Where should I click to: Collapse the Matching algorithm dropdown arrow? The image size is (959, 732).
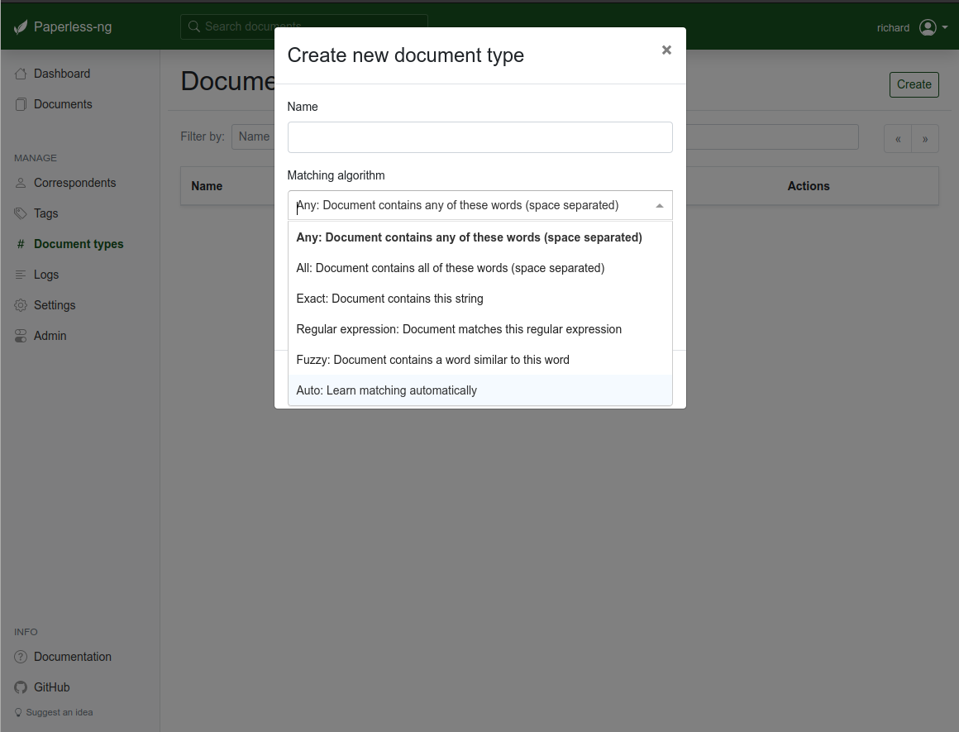click(660, 206)
